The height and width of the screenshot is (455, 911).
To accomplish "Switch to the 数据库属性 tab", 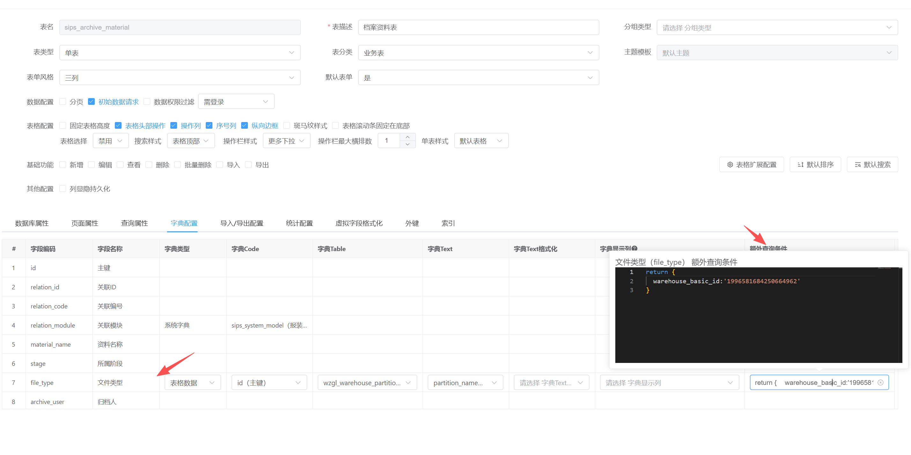I will click(x=32, y=223).
